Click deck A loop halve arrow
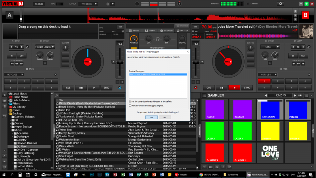The width and height of the screenshot is (316, 178). tap(11, 47)
